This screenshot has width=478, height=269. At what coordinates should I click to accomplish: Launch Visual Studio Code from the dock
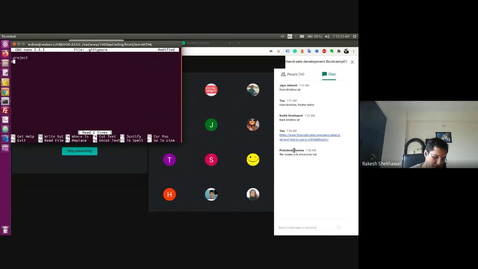pyautogui.click(x=5, y=139)
